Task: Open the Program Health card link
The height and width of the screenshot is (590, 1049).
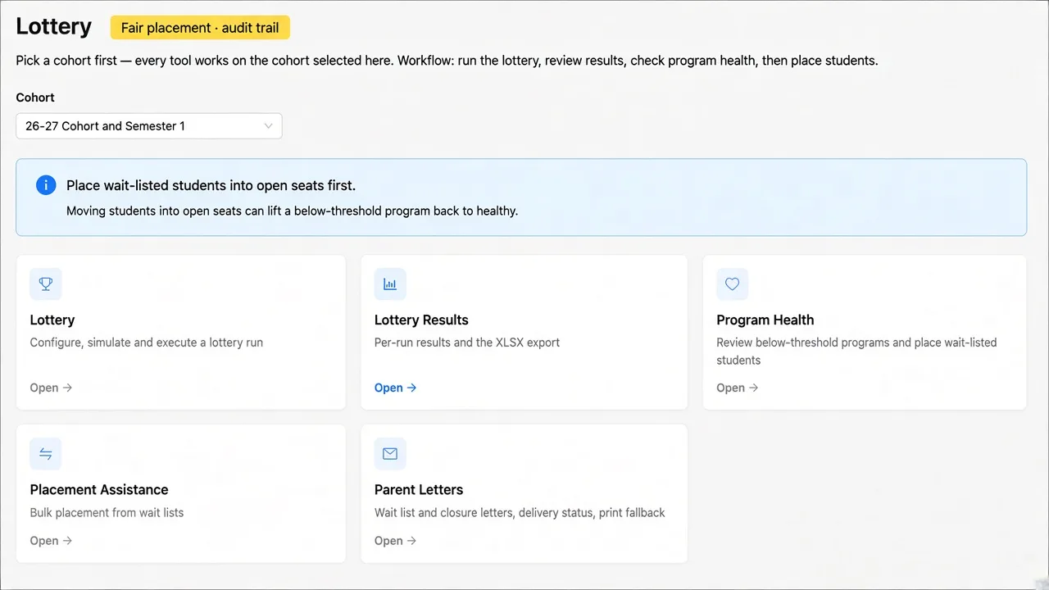Action: click(738, 388)
